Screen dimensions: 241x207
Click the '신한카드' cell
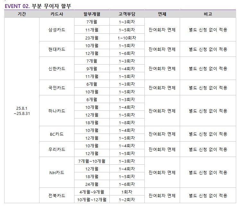click(x=57, y=69)
